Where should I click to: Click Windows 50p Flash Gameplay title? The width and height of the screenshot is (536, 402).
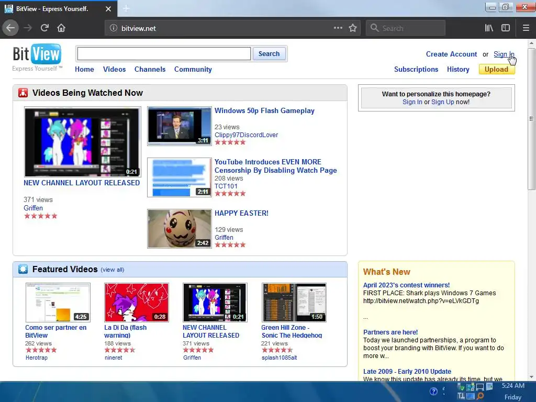[x=264, y=111]
